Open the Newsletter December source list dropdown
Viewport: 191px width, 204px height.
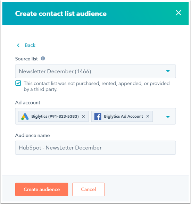click(95, 71)
